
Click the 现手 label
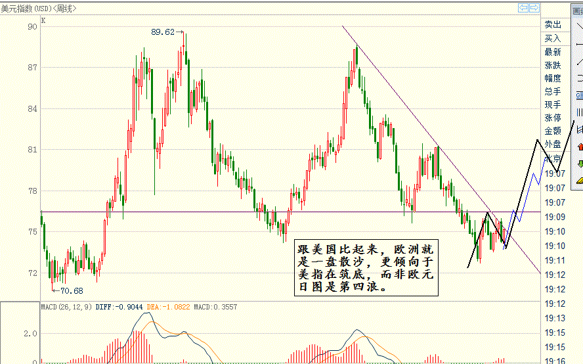553,104
